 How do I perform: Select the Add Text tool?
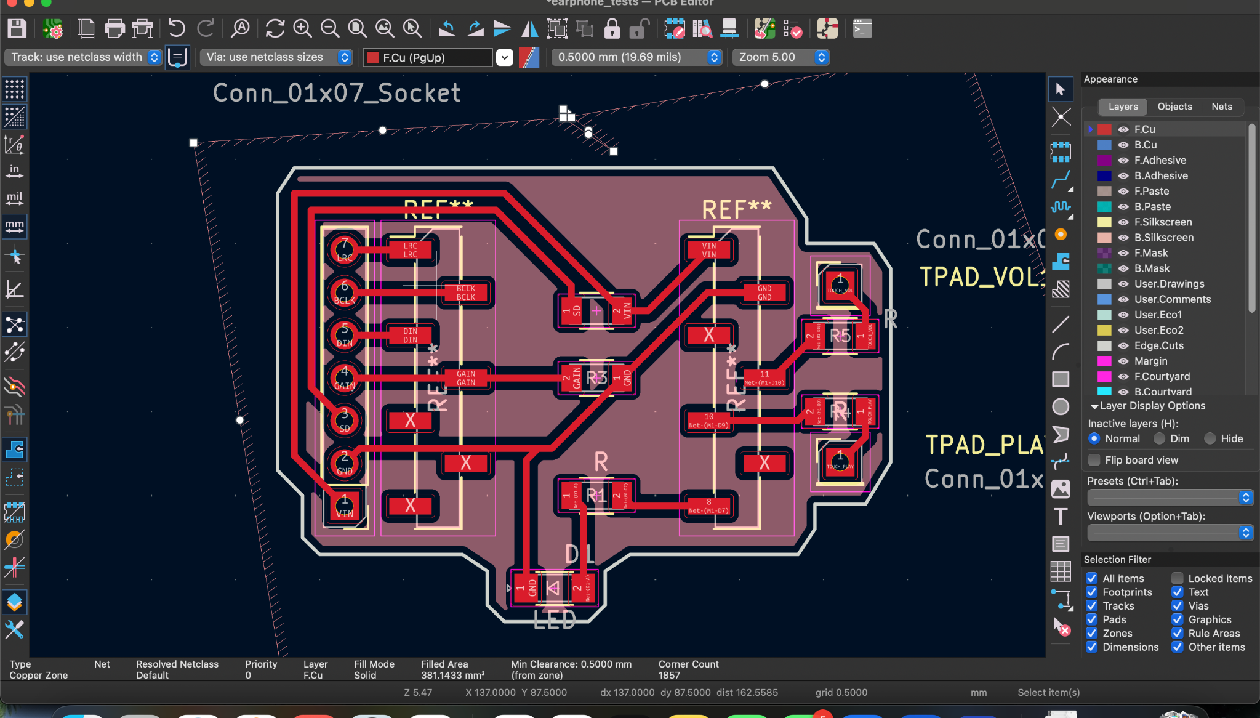(1061, 517)
